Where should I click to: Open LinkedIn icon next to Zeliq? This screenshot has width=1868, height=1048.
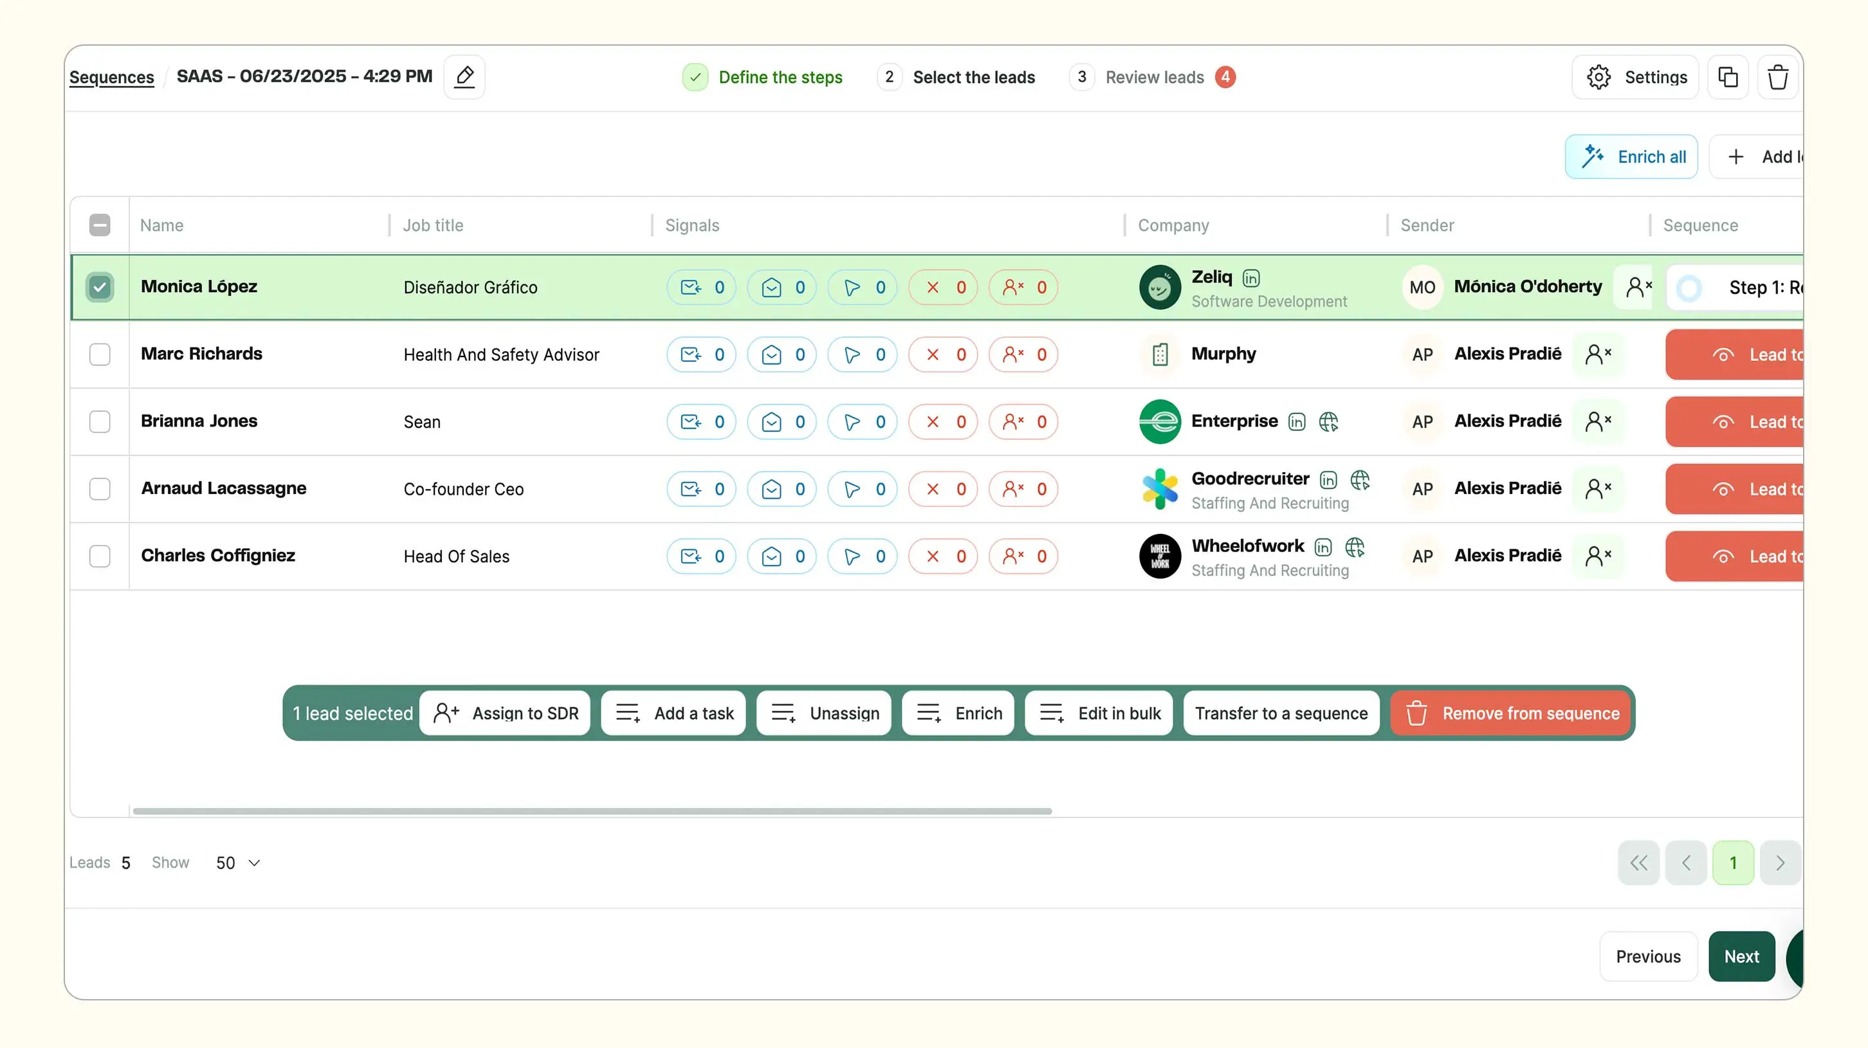1251,278
